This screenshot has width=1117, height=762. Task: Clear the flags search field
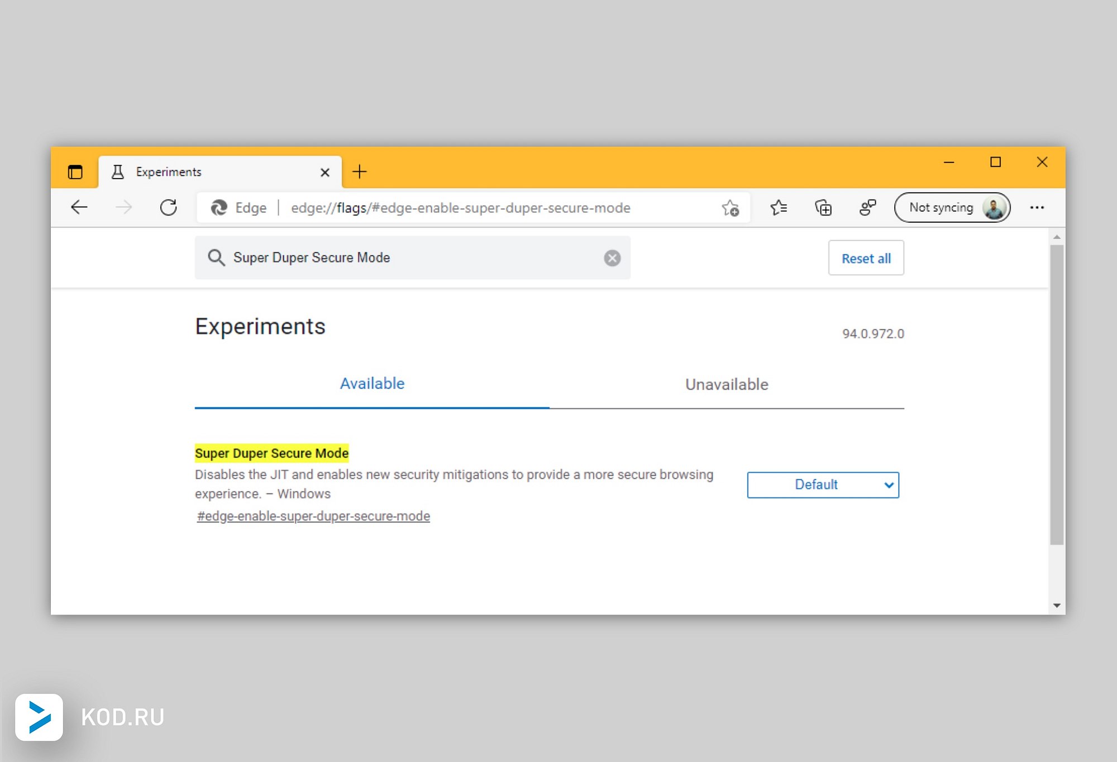(612, 258)
